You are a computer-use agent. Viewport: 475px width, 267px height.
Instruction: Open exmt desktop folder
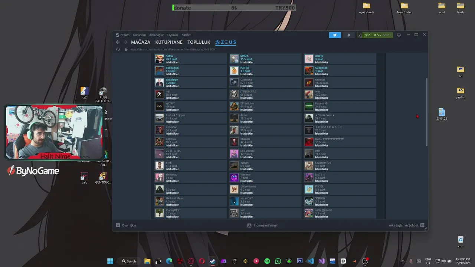[442, 8]
